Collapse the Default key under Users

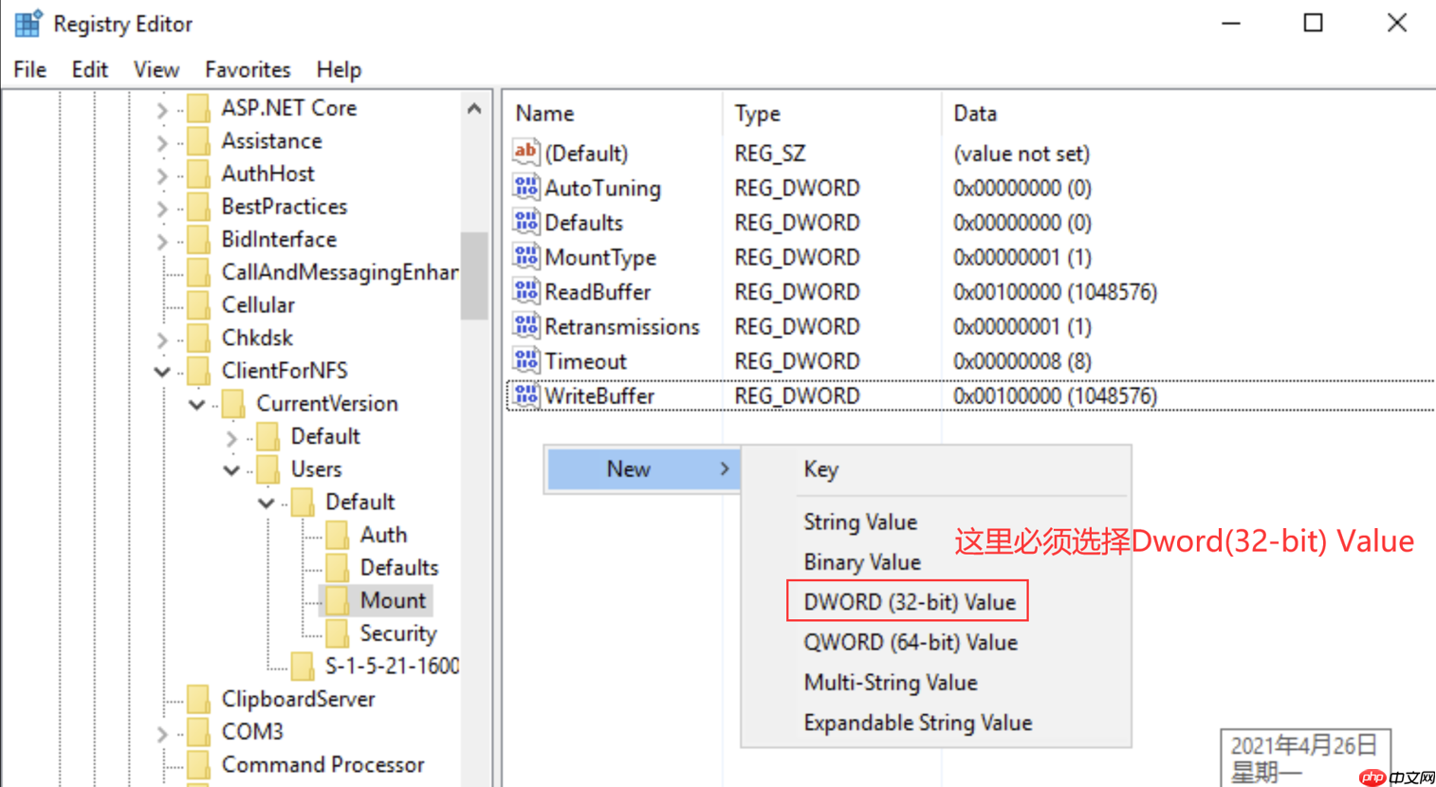[267, 503]
